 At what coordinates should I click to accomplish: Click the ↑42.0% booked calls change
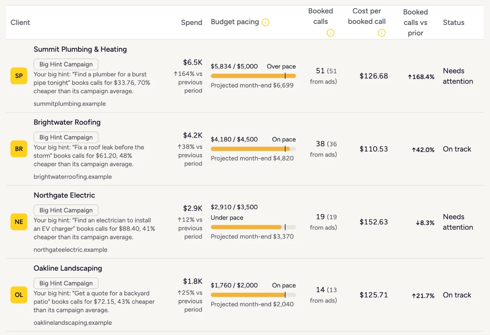(x=423, y=150)
